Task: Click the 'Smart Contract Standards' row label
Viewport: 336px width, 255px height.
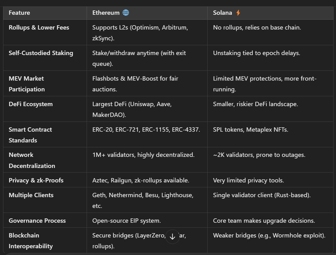Action: pyautogui.click(x=30, y=135)
